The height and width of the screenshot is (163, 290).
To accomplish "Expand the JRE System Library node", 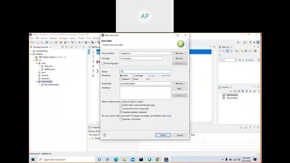I will [34, 57].
